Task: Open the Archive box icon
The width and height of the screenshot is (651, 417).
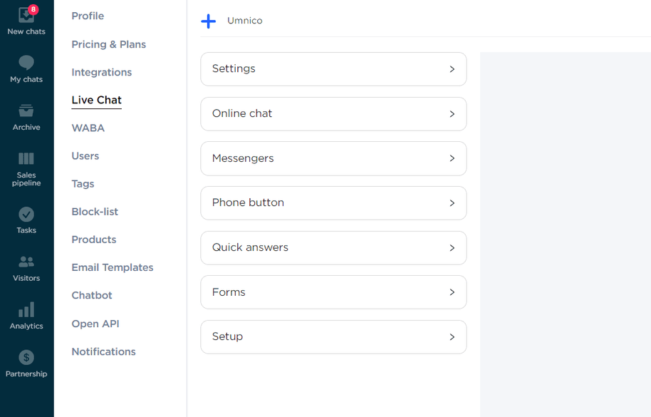Action: tap(26, 111)
